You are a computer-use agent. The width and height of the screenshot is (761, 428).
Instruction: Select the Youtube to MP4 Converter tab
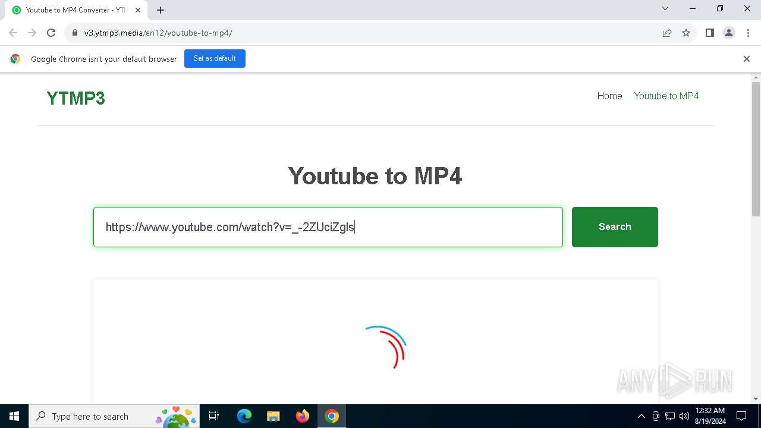point(75,10)
